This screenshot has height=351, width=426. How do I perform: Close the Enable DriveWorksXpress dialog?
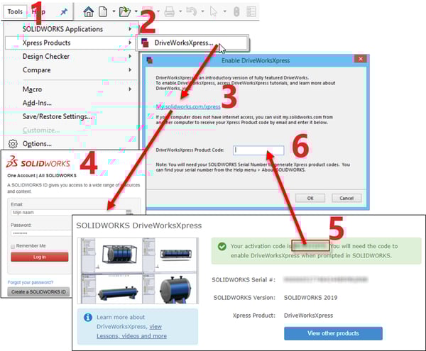[361, 59]
